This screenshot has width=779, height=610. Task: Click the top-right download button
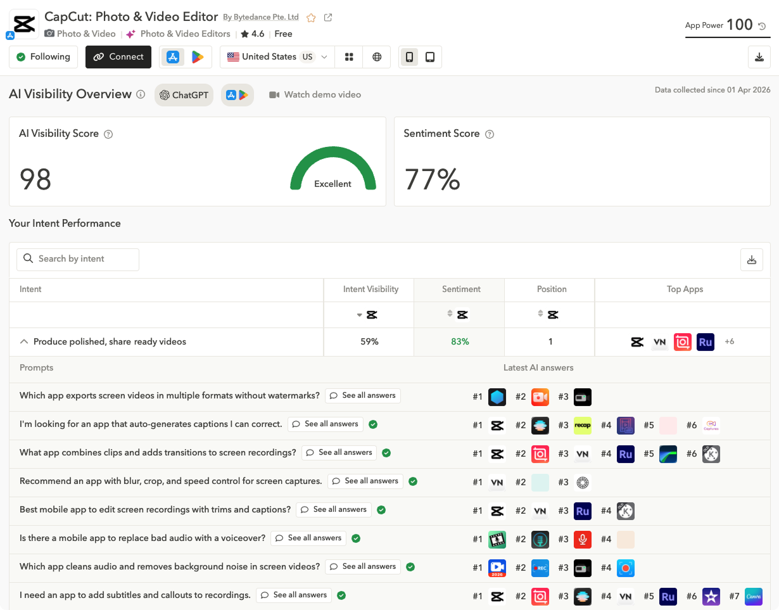[x=759, y=57]
